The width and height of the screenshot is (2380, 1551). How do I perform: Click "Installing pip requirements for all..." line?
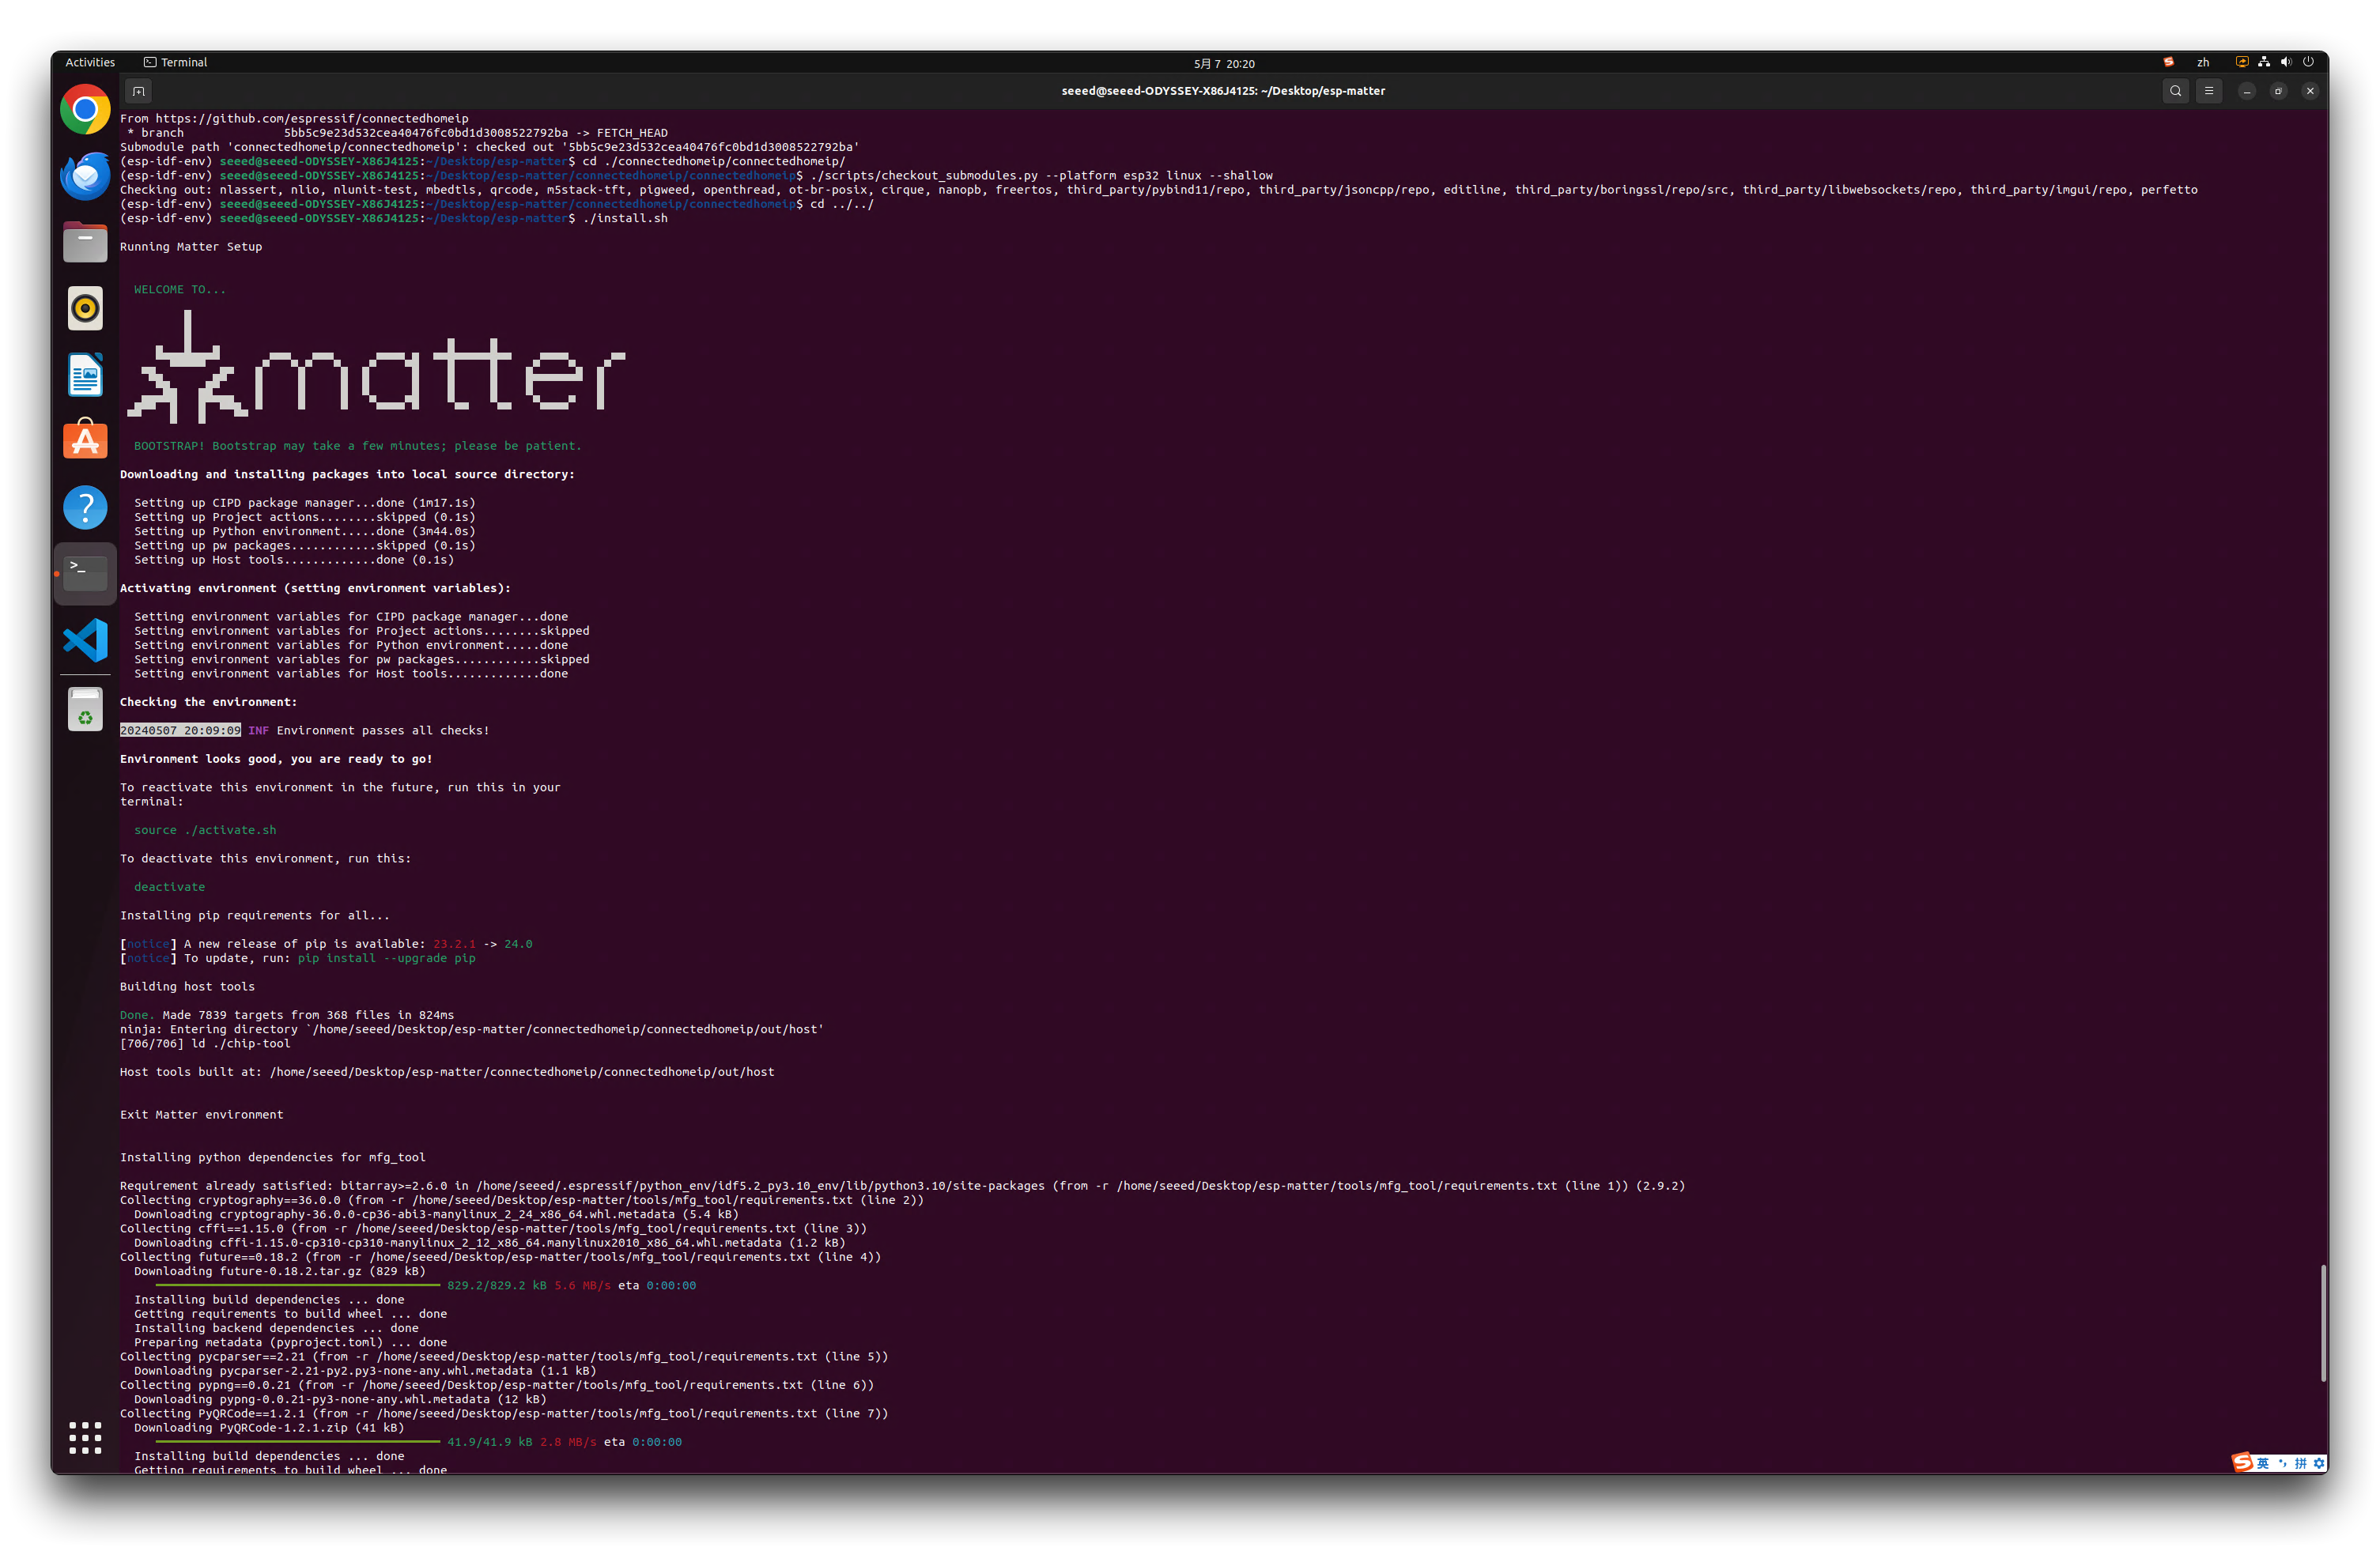pyautogui.click(x=255, y=915)
